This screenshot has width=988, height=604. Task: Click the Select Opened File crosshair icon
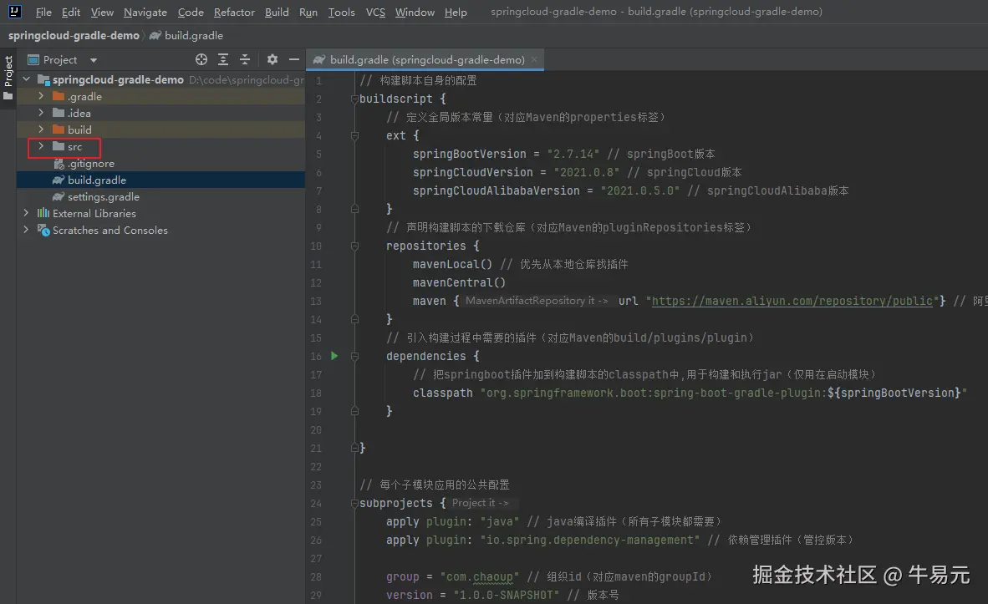(201, 59)
